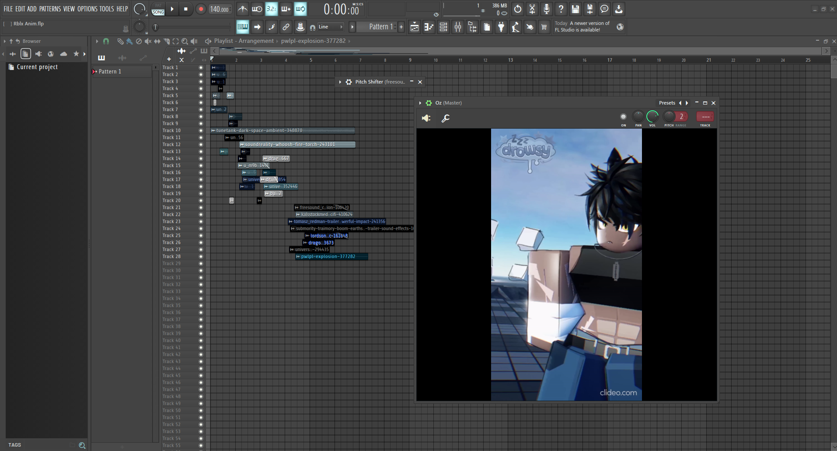Toggle PAT/SONG mode switch
The image size is (837, 451).
(x=158, y=9)
